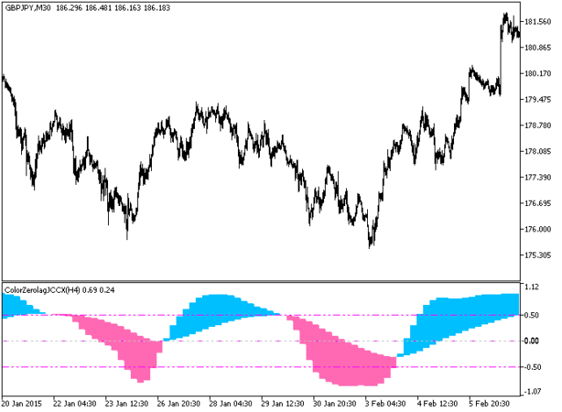Click the 175.305 price axis label
The height and width of the screenshot is (412, 562).
point(537,256)
